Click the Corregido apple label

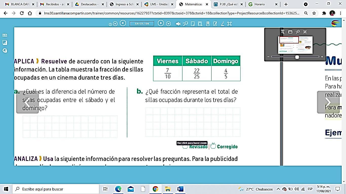[224, 146]
